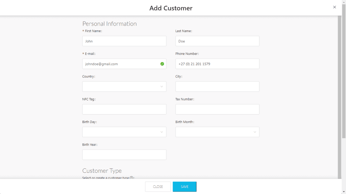
Task: Click the Birth Month dropdown chevron arrow
Action: click(x=255, y=132)
